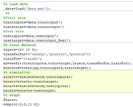Click the '%% Graph' section header

tap(11, 95)
